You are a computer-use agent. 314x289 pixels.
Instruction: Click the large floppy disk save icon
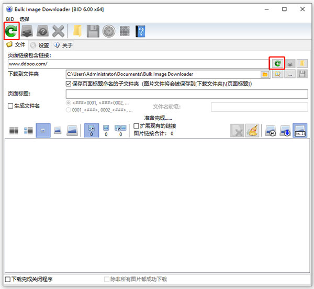(93, 31)
